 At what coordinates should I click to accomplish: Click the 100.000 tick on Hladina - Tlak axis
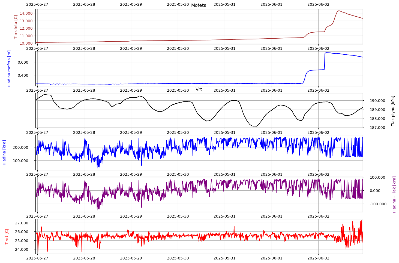pos(377,177)
